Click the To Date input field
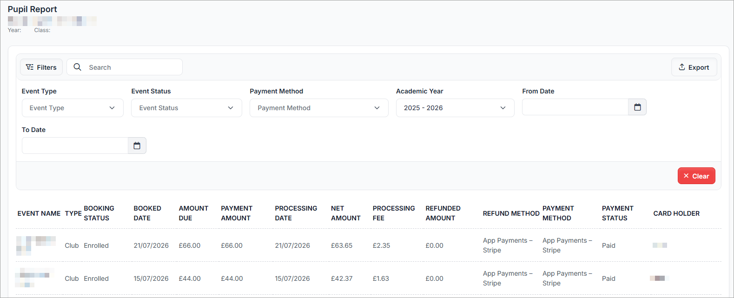The image size is (734, 298). 75,146
